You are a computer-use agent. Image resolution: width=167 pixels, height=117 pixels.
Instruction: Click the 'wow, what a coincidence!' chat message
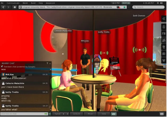tap(14, 78)
